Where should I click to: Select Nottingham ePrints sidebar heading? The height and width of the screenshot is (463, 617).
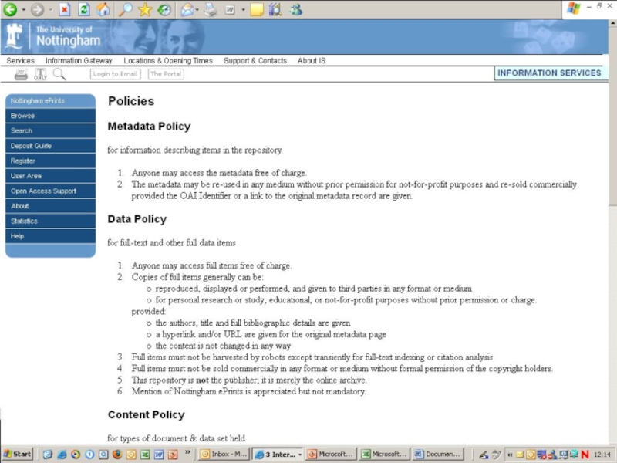coord(50,101)
